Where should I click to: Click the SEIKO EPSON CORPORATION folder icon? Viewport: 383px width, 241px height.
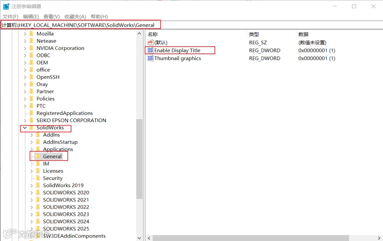click(x=31, y=120)
